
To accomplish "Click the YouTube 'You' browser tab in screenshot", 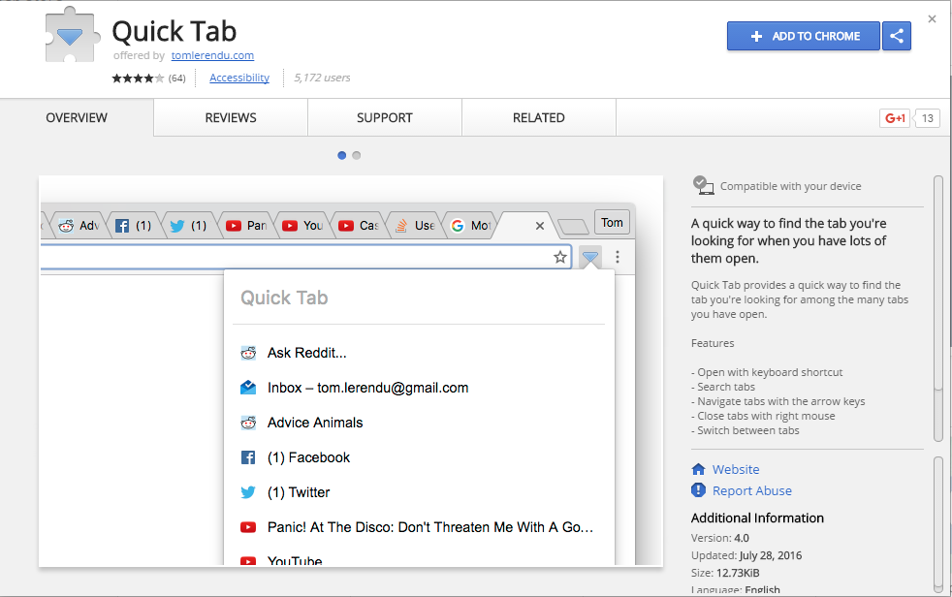I will coord(302,226).
